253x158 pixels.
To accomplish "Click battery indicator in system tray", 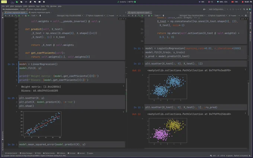I will tap(235, 2).
